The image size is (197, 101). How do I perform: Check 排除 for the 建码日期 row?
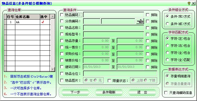tap(148, 67)
